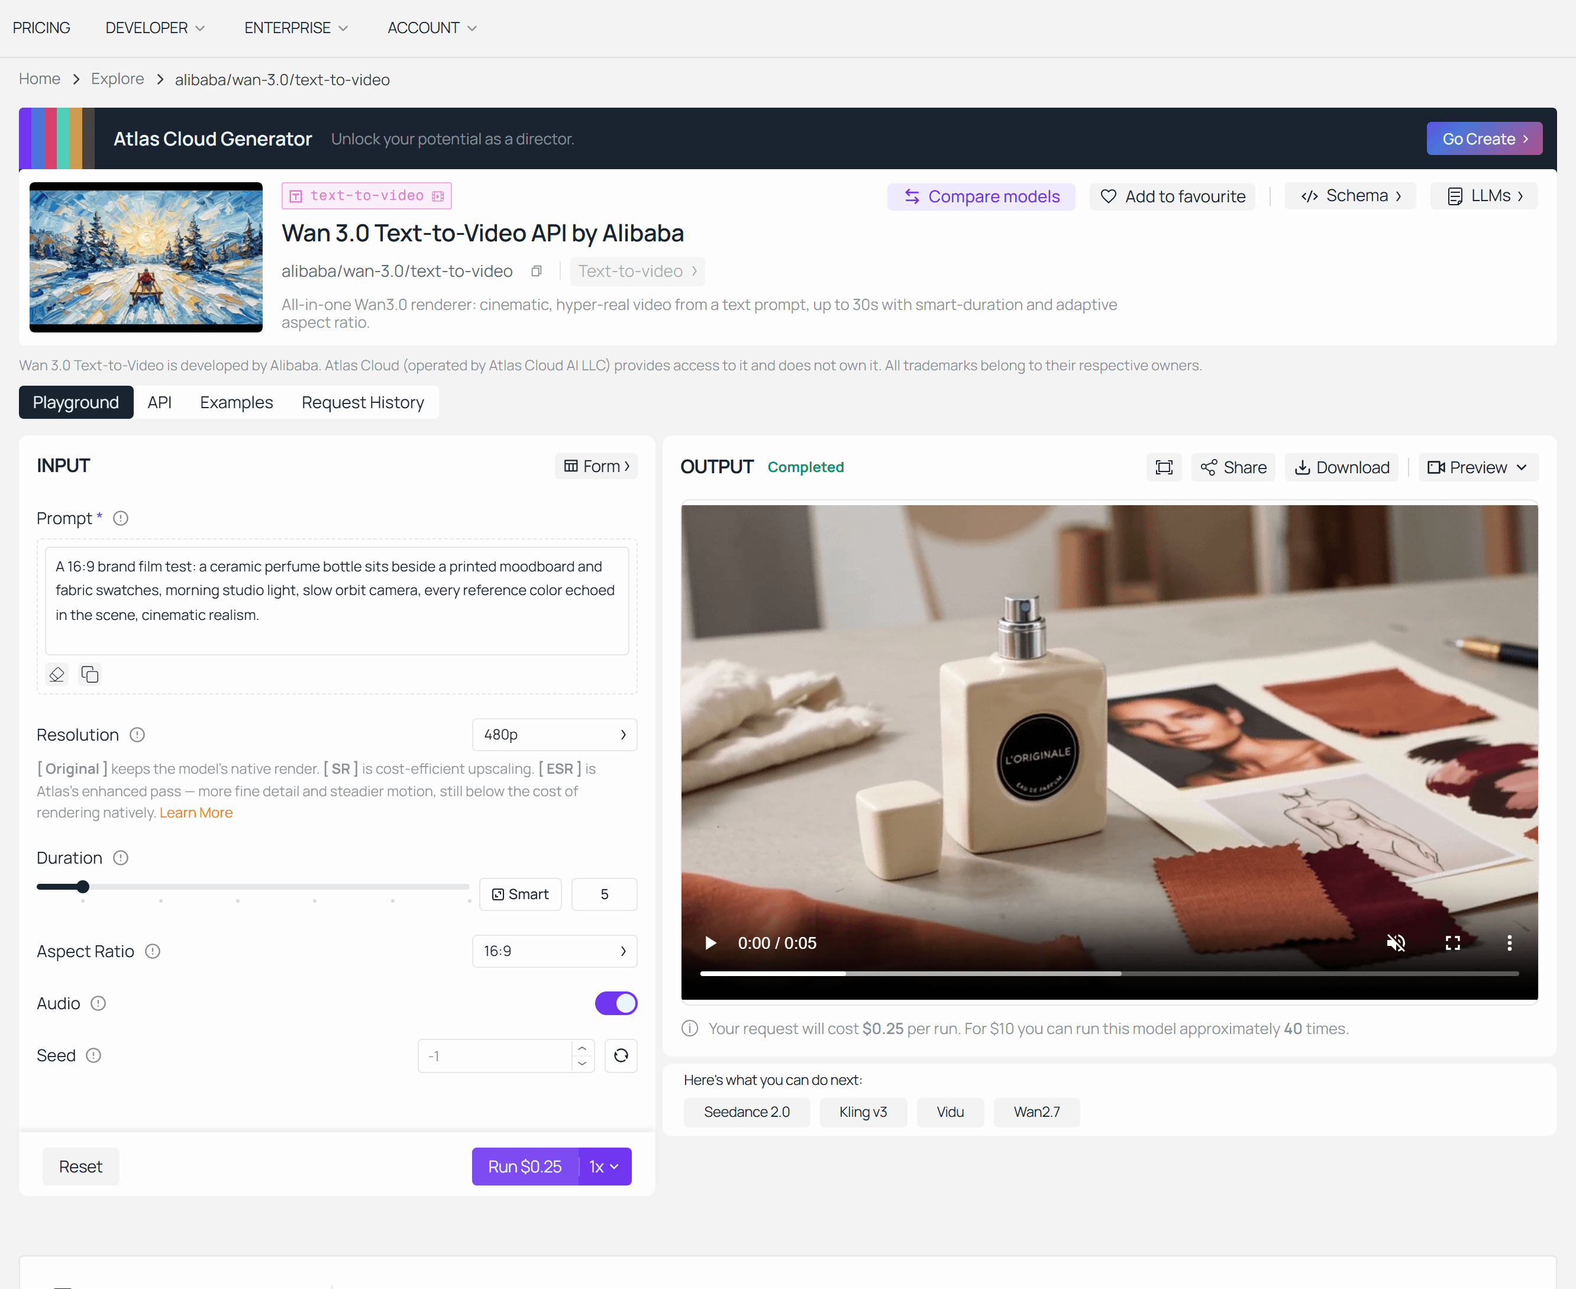Click Compare models button
Image resolution: width=1576 pixels, height=1289 pixels.
981,197
